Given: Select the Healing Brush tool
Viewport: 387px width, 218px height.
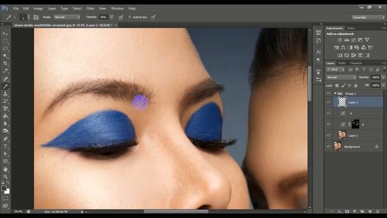Looking at the screenshot, I should tap(5, 79).
